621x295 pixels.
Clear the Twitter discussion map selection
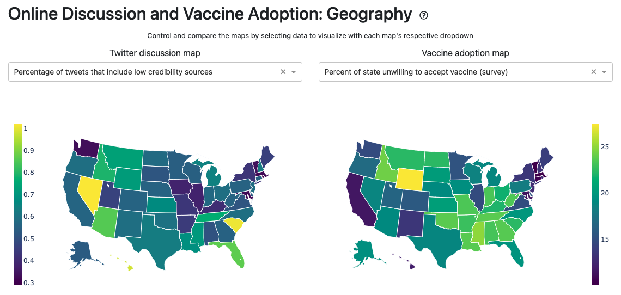pos(283,72)
